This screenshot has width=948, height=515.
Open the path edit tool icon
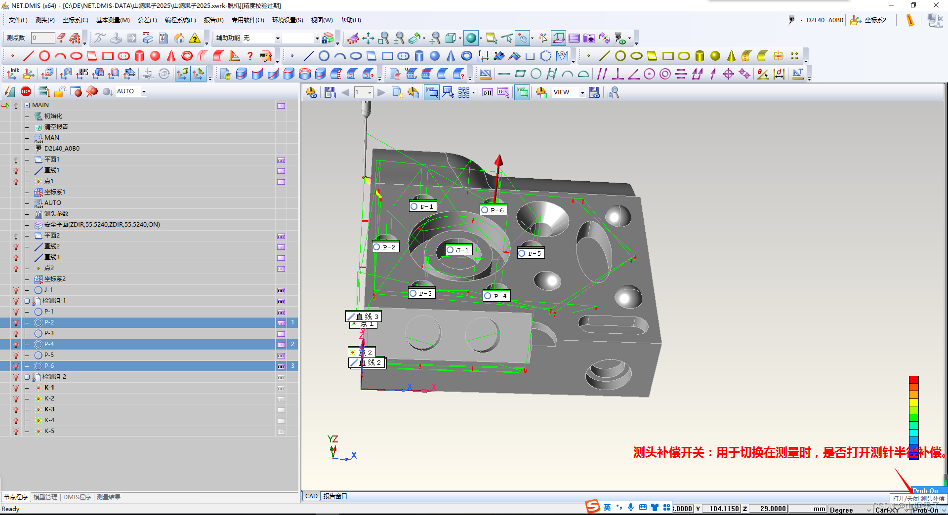pyautogui.click(x=266, y=56)
